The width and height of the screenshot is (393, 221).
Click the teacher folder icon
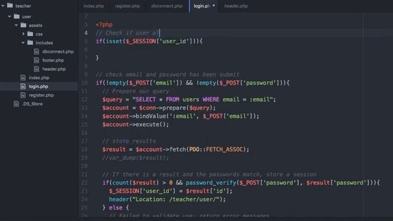[10, 6]
